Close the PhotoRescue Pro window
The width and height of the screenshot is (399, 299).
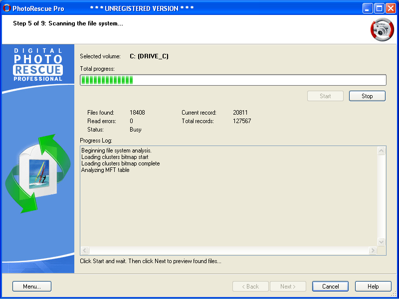click(x=391, y=8)
